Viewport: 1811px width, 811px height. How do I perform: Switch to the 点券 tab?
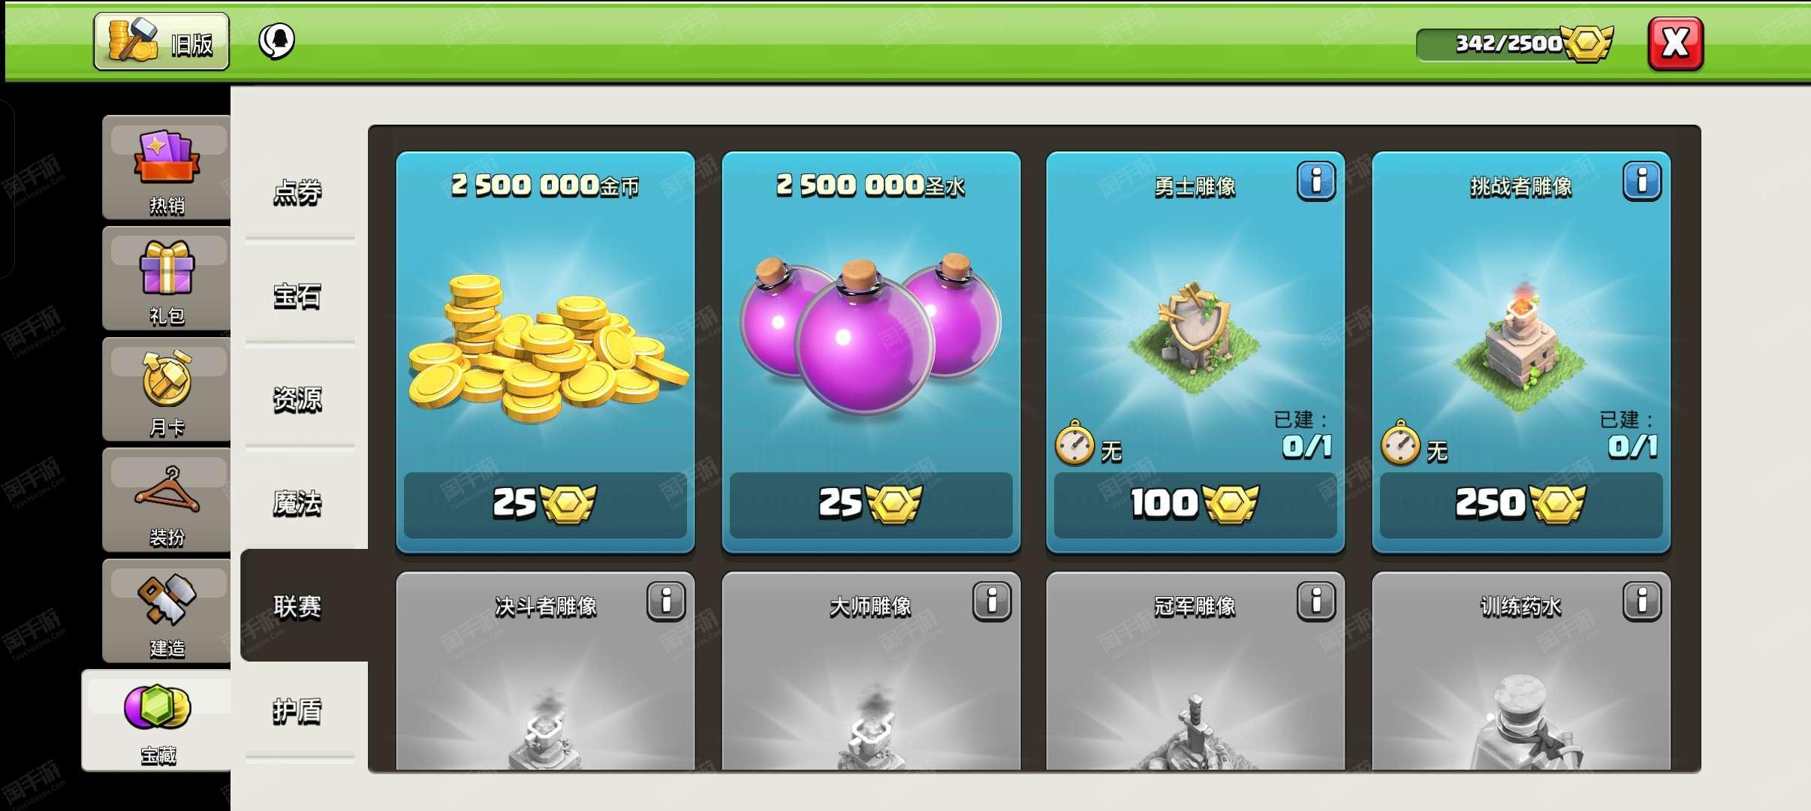pos(298,192)
